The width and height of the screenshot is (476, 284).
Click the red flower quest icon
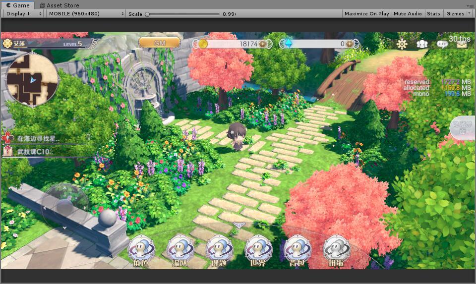8,138
